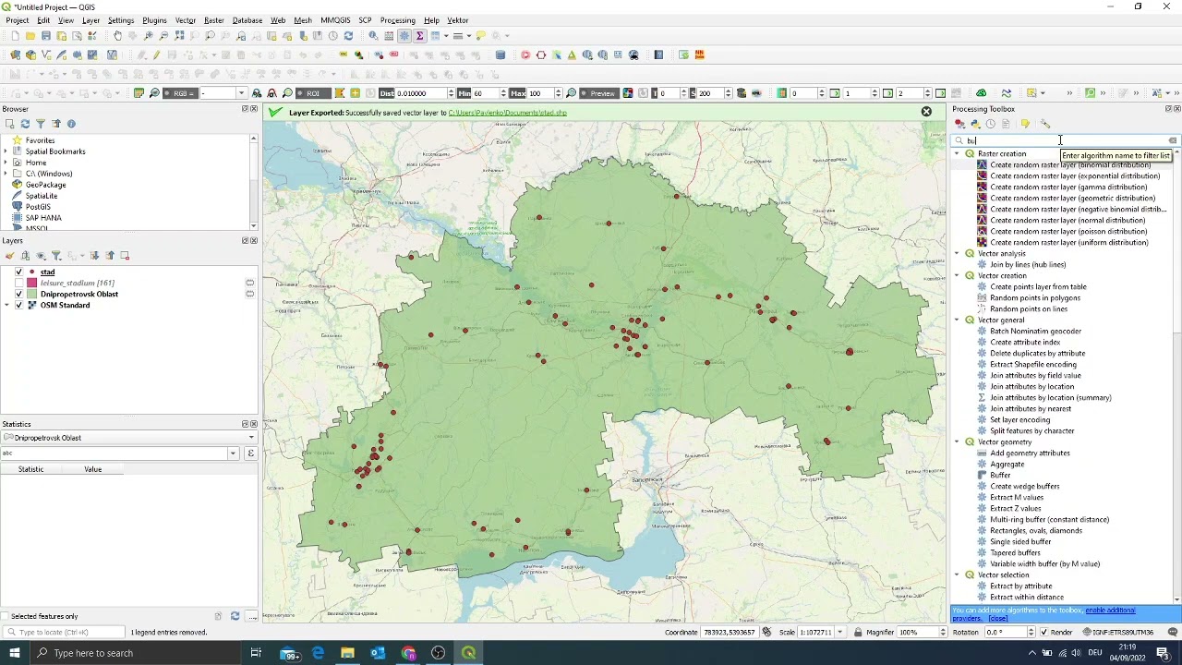
Task: Collapse the Vector general group
Action: pyautogui.click(x=958, y=320)
